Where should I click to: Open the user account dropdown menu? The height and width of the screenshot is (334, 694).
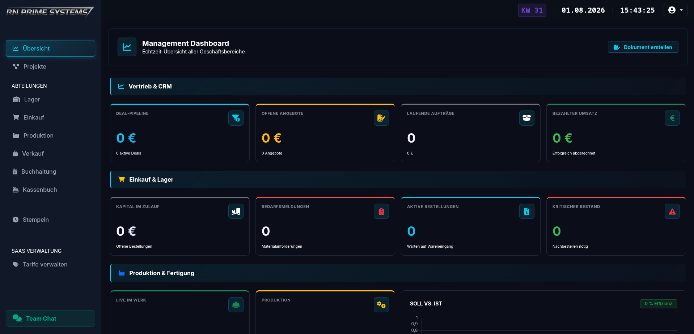[x=675, y=10]
